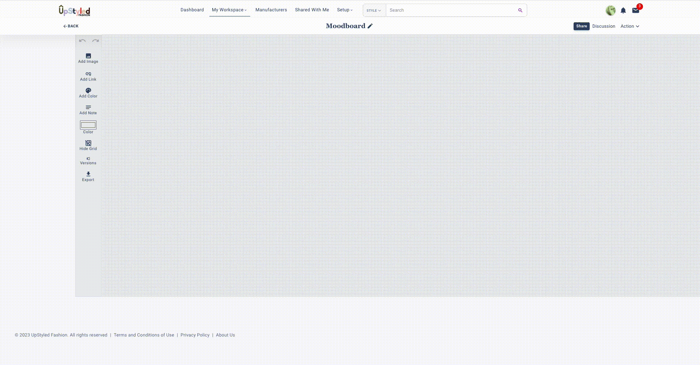Go to the Manufacturers page
This screenshot has width=700, height=365.
271,10
